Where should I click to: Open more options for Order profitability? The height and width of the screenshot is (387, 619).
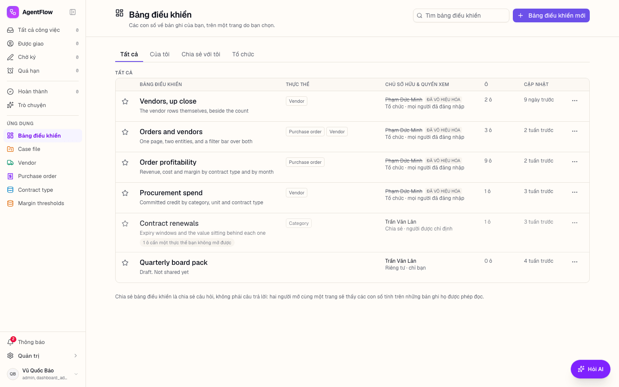pyautogui.click(x=575, y=162)
